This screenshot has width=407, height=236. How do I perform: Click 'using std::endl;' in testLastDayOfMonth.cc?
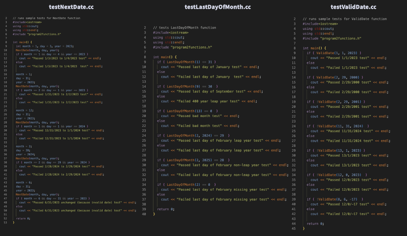coord(169,42)
